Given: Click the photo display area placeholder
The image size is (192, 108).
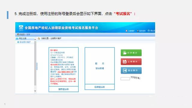Looking at the screenshot, I should tap(100, 66).
